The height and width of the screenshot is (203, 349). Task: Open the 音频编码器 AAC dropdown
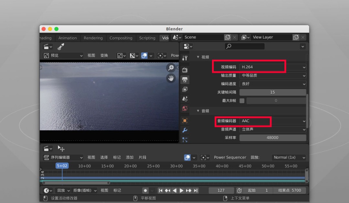(x=273, y=121)
